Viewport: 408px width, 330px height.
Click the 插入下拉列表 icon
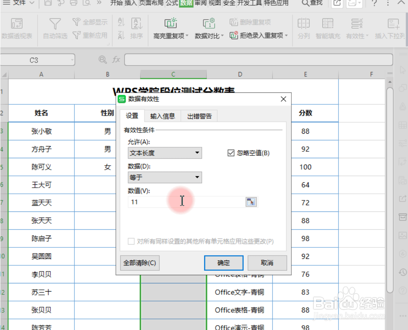(x=393, y=23)
